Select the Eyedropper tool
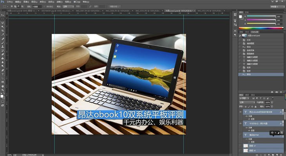 3,34
